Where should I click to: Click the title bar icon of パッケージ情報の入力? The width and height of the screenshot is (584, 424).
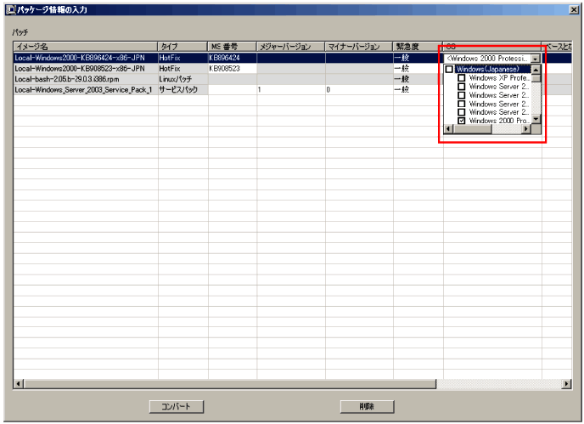[11, 9]
